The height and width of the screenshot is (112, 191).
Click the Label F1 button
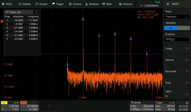coord(177,94)
